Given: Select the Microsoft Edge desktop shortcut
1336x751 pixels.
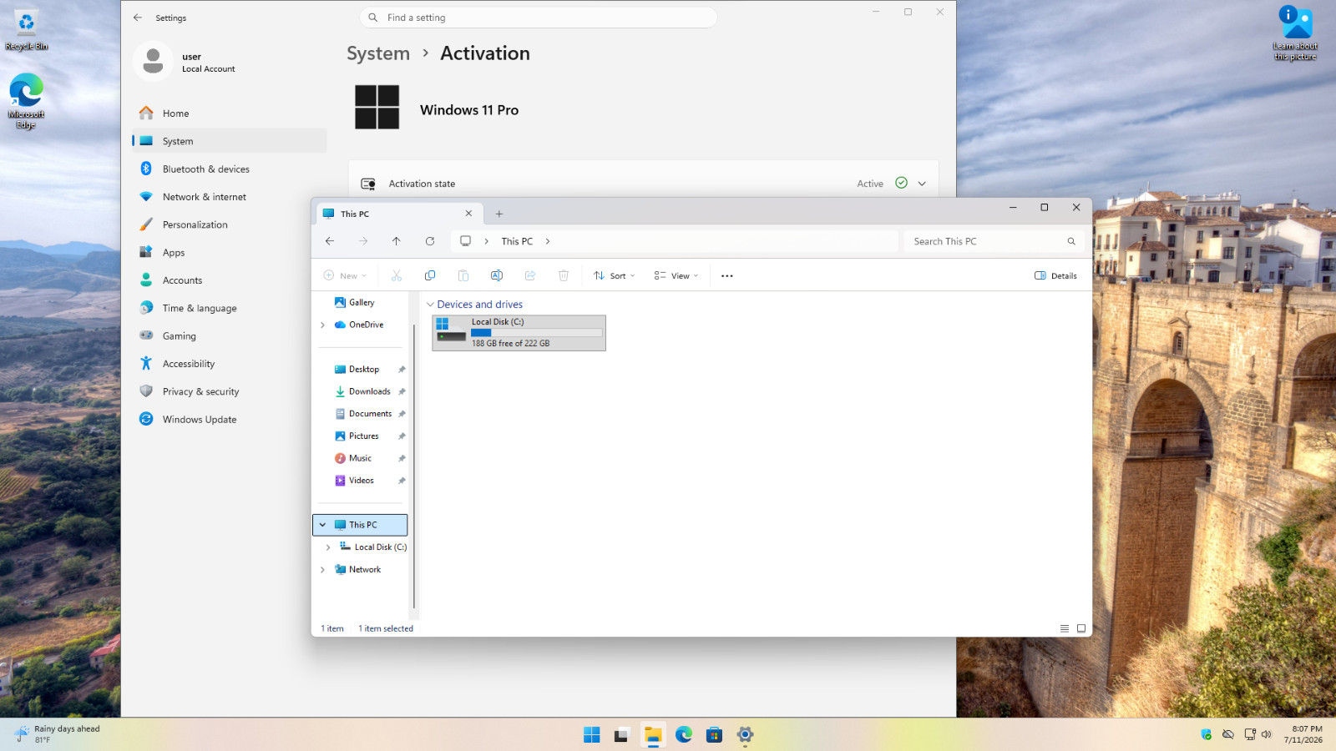Looking at the screenshot, I should 27,101.
